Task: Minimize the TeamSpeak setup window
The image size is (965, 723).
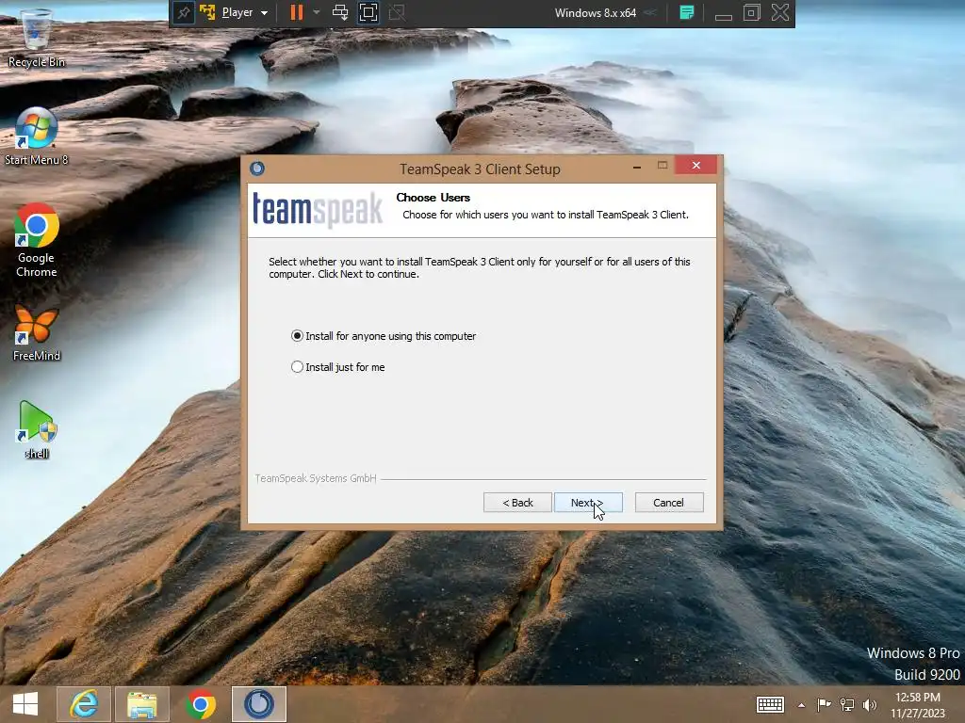Action: pyautogui.click(x=637, y=166)
